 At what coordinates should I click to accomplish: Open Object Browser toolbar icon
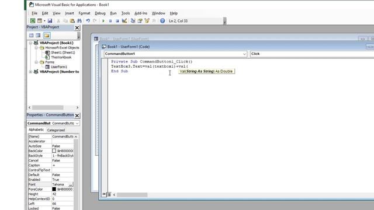[147, 21]
